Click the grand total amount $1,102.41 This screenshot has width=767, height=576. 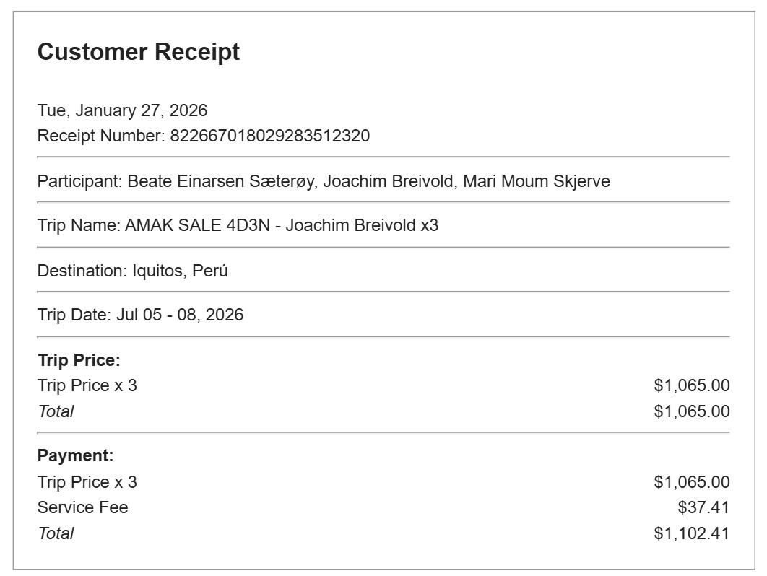[x=691, y=533]
